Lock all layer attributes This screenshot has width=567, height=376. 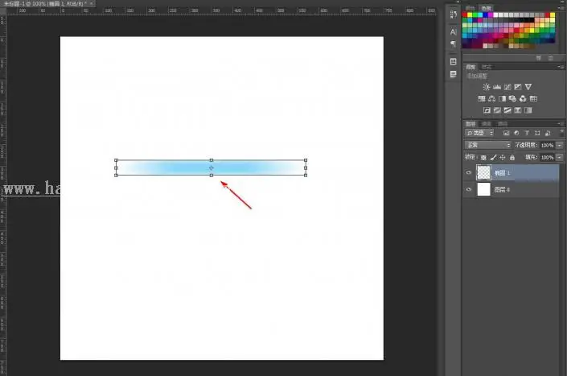pyautogui.click(x=512, y=158)
